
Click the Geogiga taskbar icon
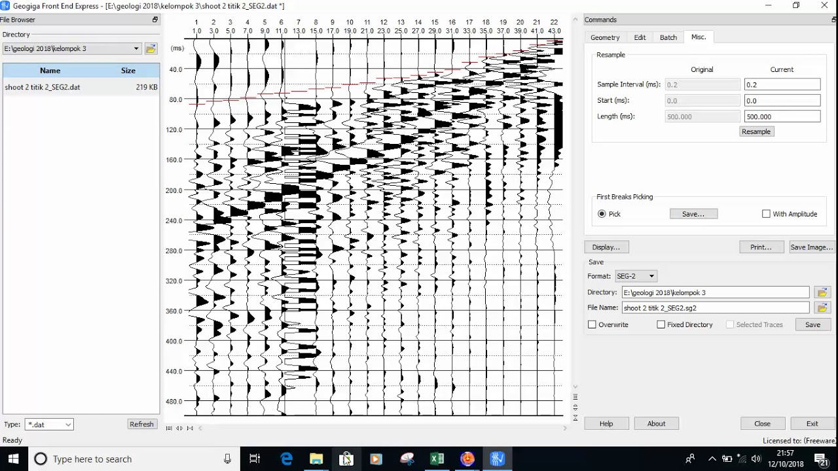(497, 459)
